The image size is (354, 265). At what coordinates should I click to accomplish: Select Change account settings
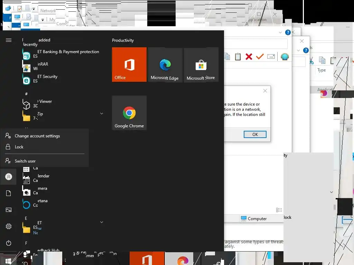45,136
